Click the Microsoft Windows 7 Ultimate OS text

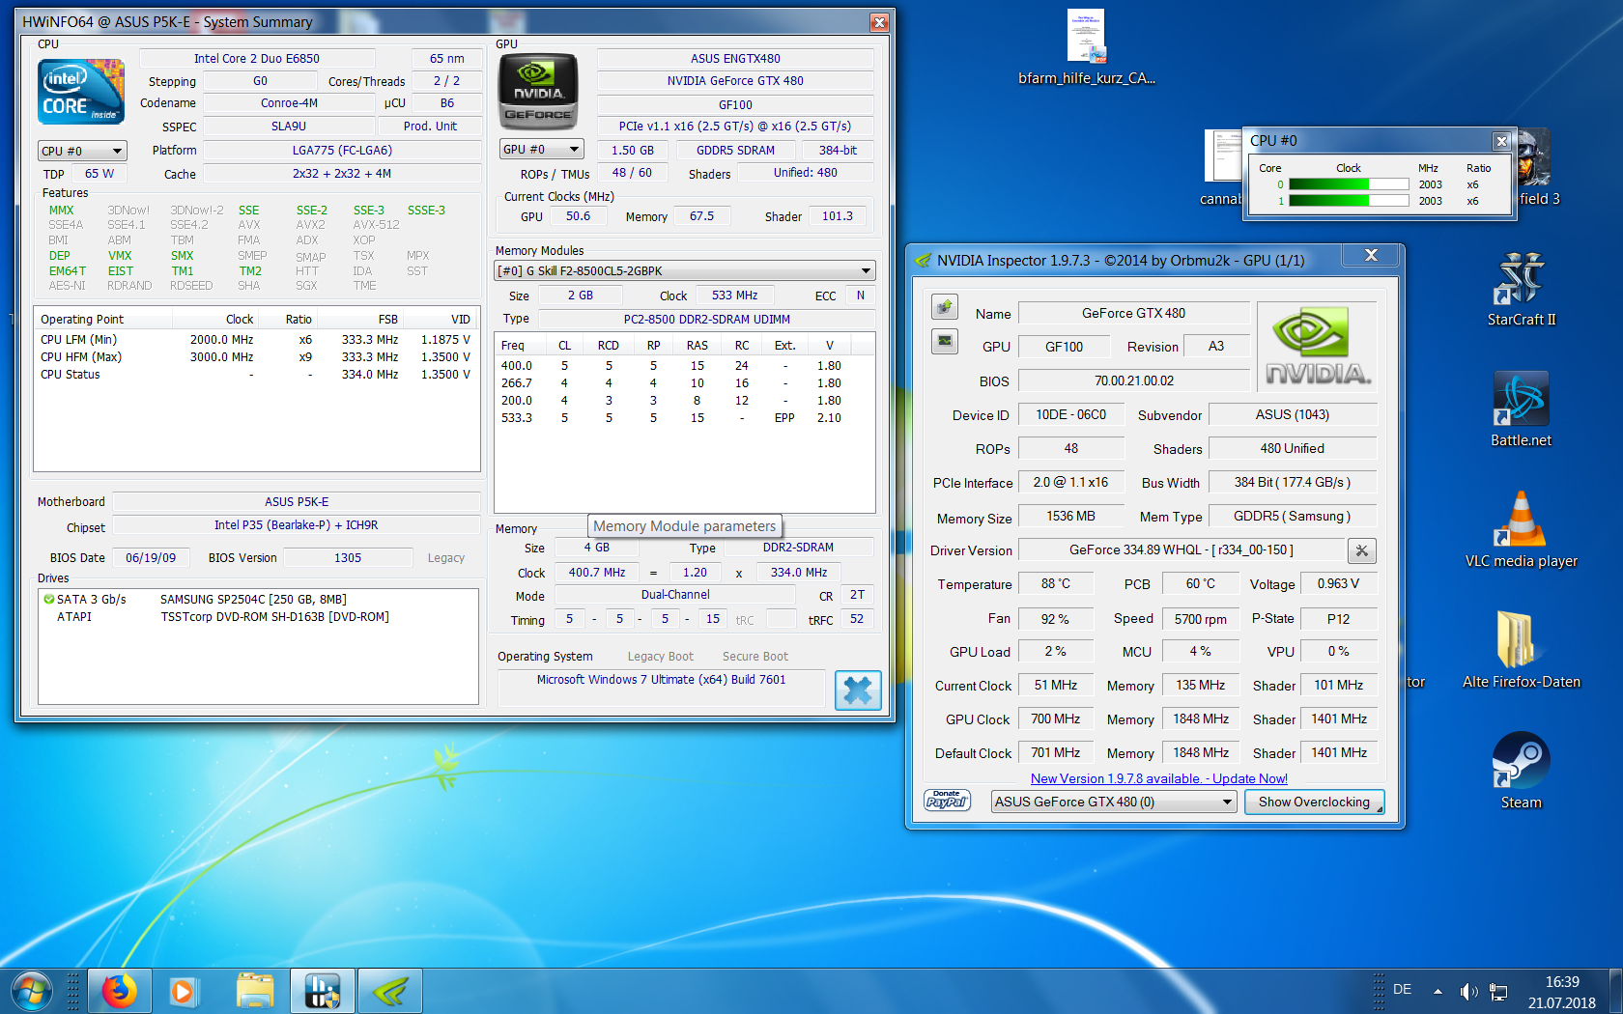pyautogui.click(x=662, y=680)
